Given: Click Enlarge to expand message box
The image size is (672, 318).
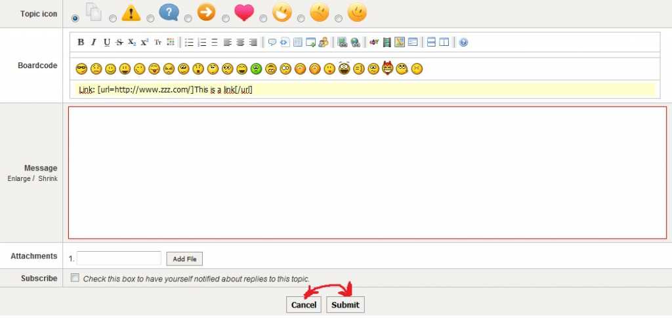Looking at the screenshot, I should (18, 178).
